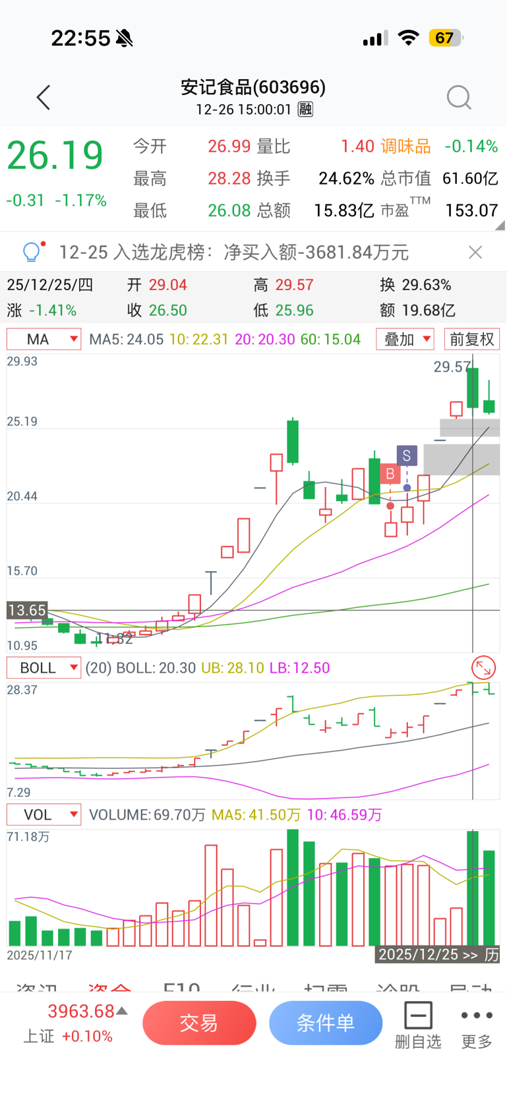This screenshot has width=507, height=1098.
Task: Tap the cellular signal bars
Action: pyautogui.click(x=375, y=39)
